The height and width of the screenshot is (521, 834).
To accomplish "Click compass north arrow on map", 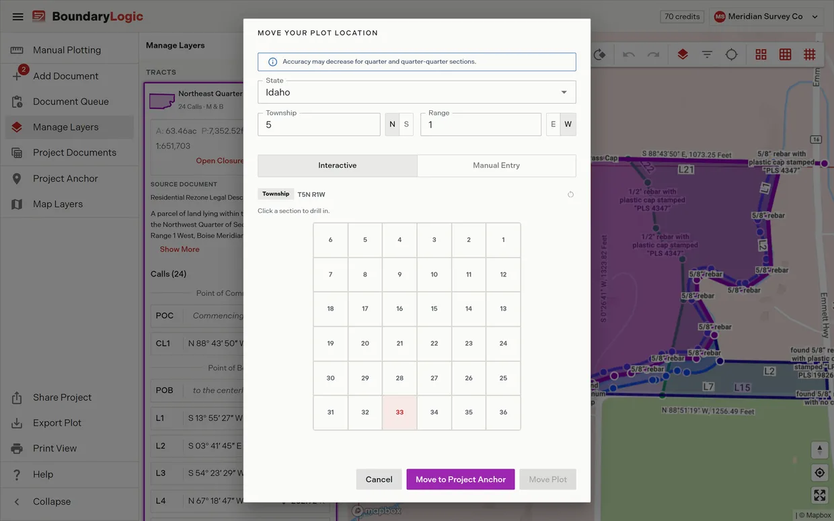I will (x=819, y=450).
